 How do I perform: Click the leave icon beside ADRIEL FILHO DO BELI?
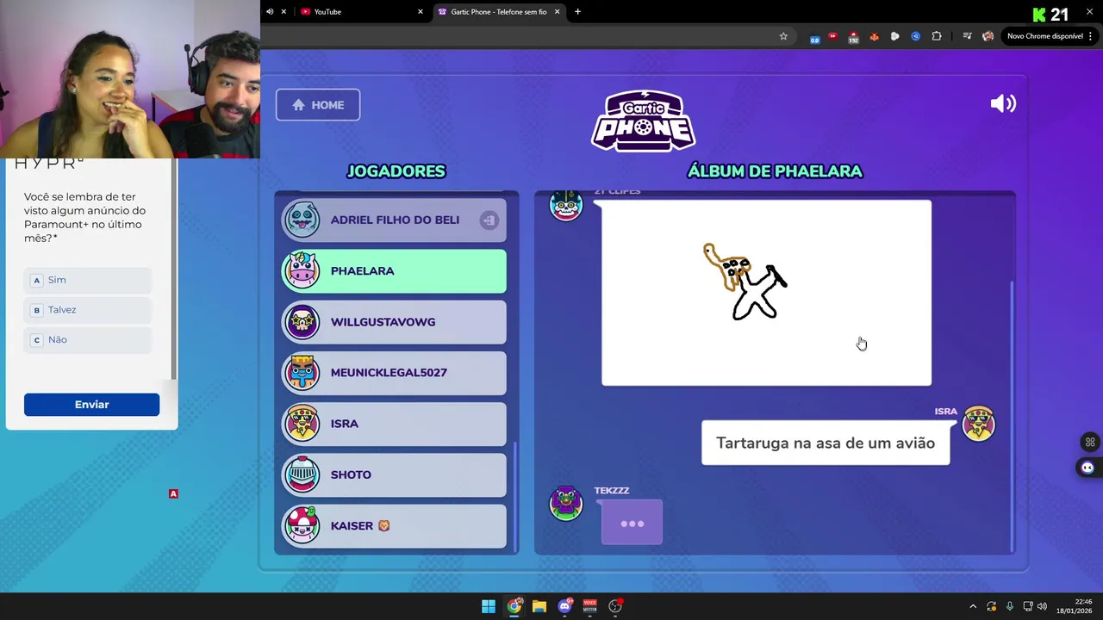click(x=489, y=220)
